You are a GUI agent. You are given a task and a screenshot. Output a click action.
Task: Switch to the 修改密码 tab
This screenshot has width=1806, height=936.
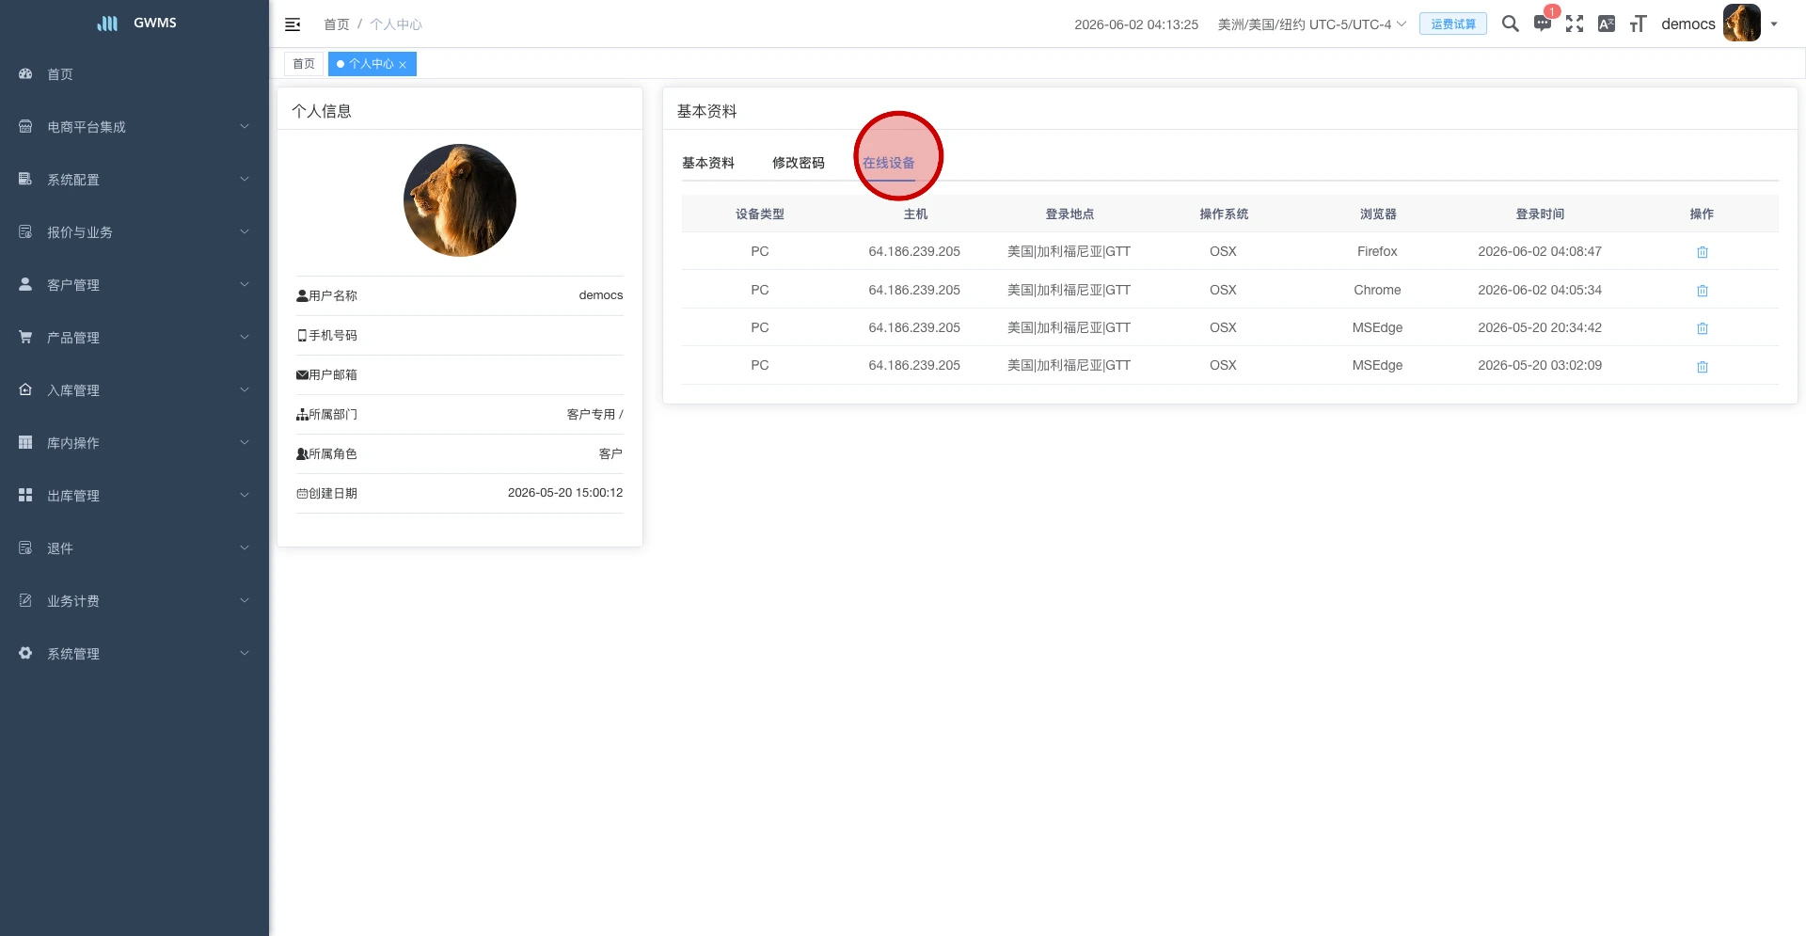[x=799, y=163]
